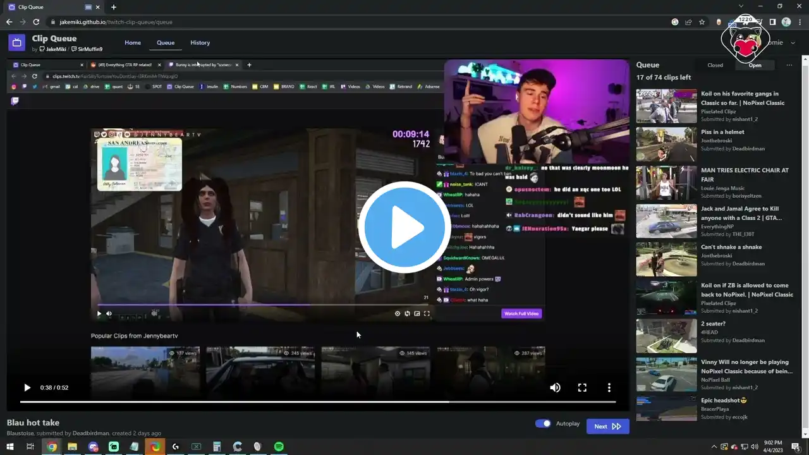Click the Google Chrome taskbar icon
Viewport: 809px width, 455px height.
(52, 447)
